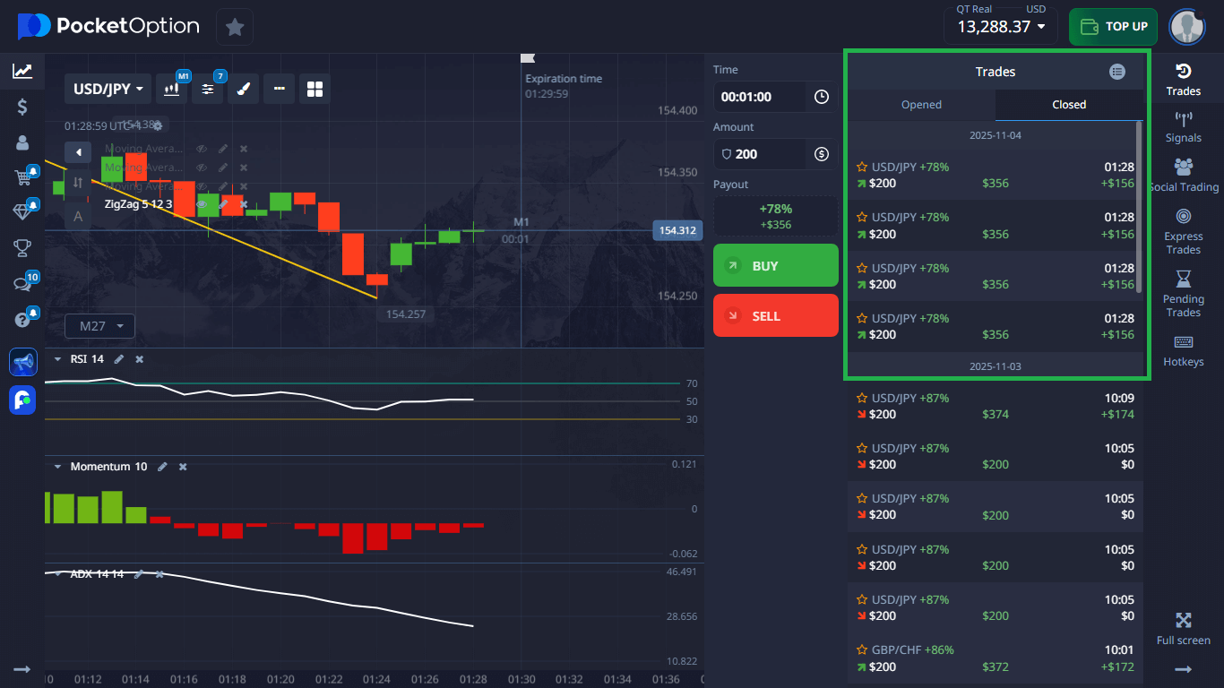Screen dimensions: 1224x688
Task: Open the tournaments trophy section
Action: pyautogui.click(x=22, y=248)
